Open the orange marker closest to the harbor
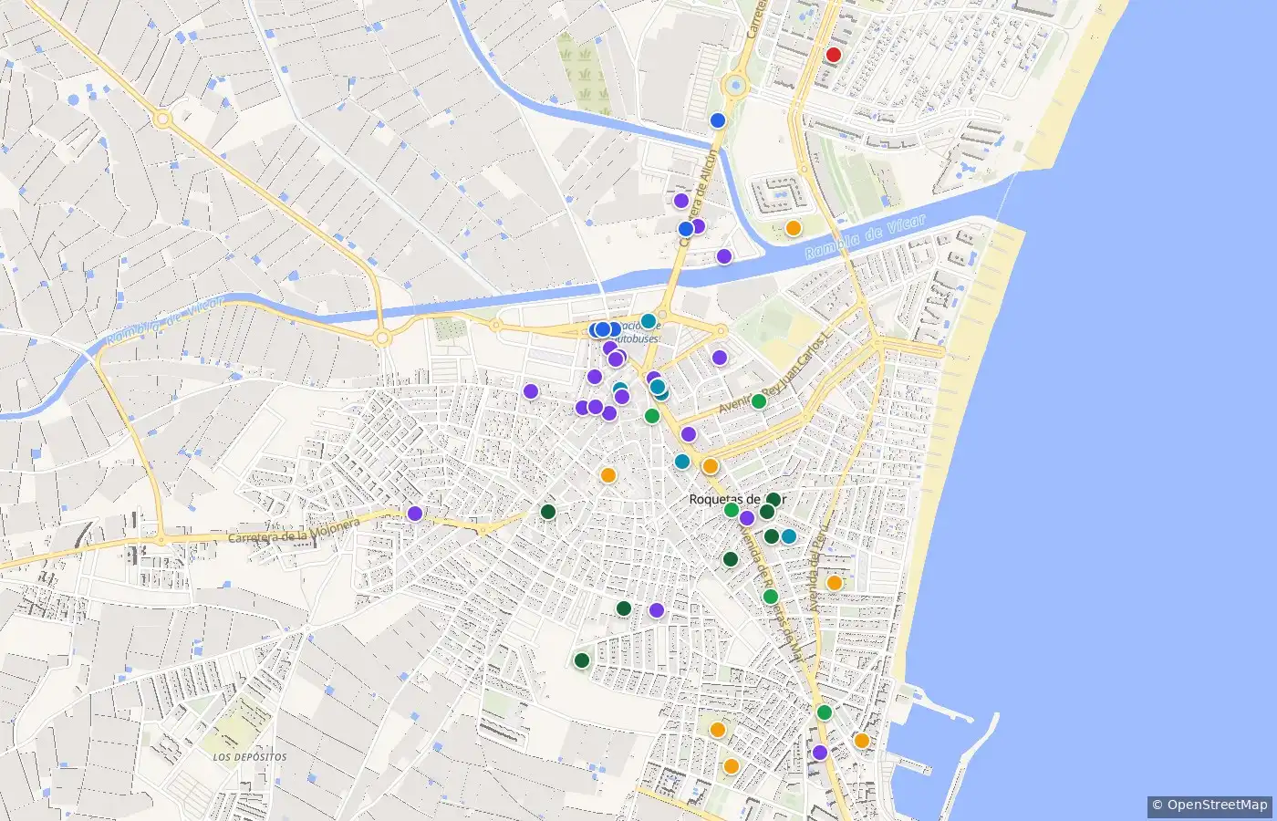Screen dimensions: 1277x821 [861, 741]
